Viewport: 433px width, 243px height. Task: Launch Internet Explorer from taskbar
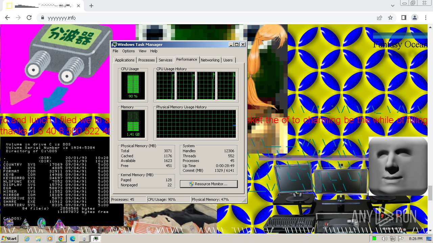(27, 239)
